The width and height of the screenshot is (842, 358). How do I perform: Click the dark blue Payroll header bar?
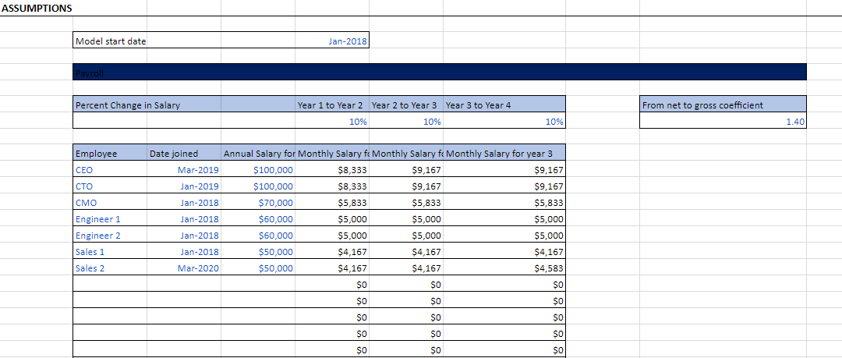(439, 72)
